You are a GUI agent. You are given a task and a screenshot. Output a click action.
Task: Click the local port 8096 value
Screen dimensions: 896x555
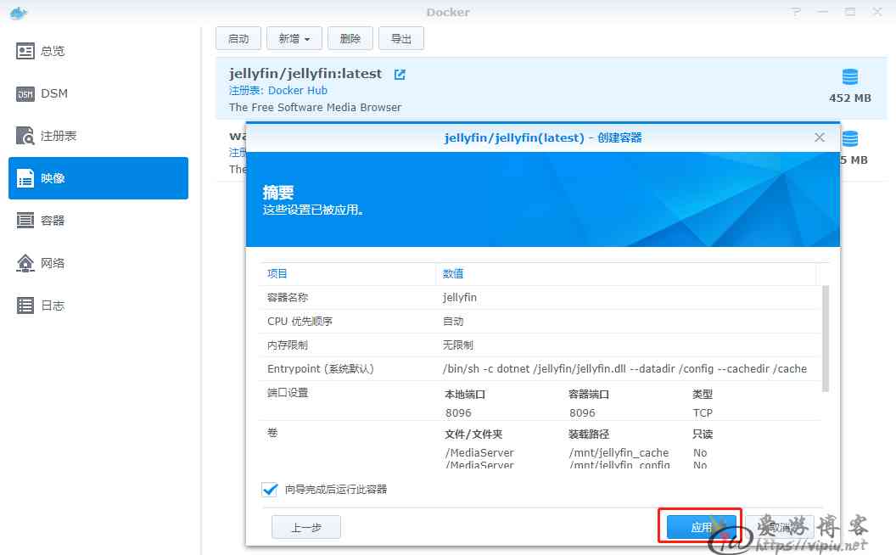458,412
